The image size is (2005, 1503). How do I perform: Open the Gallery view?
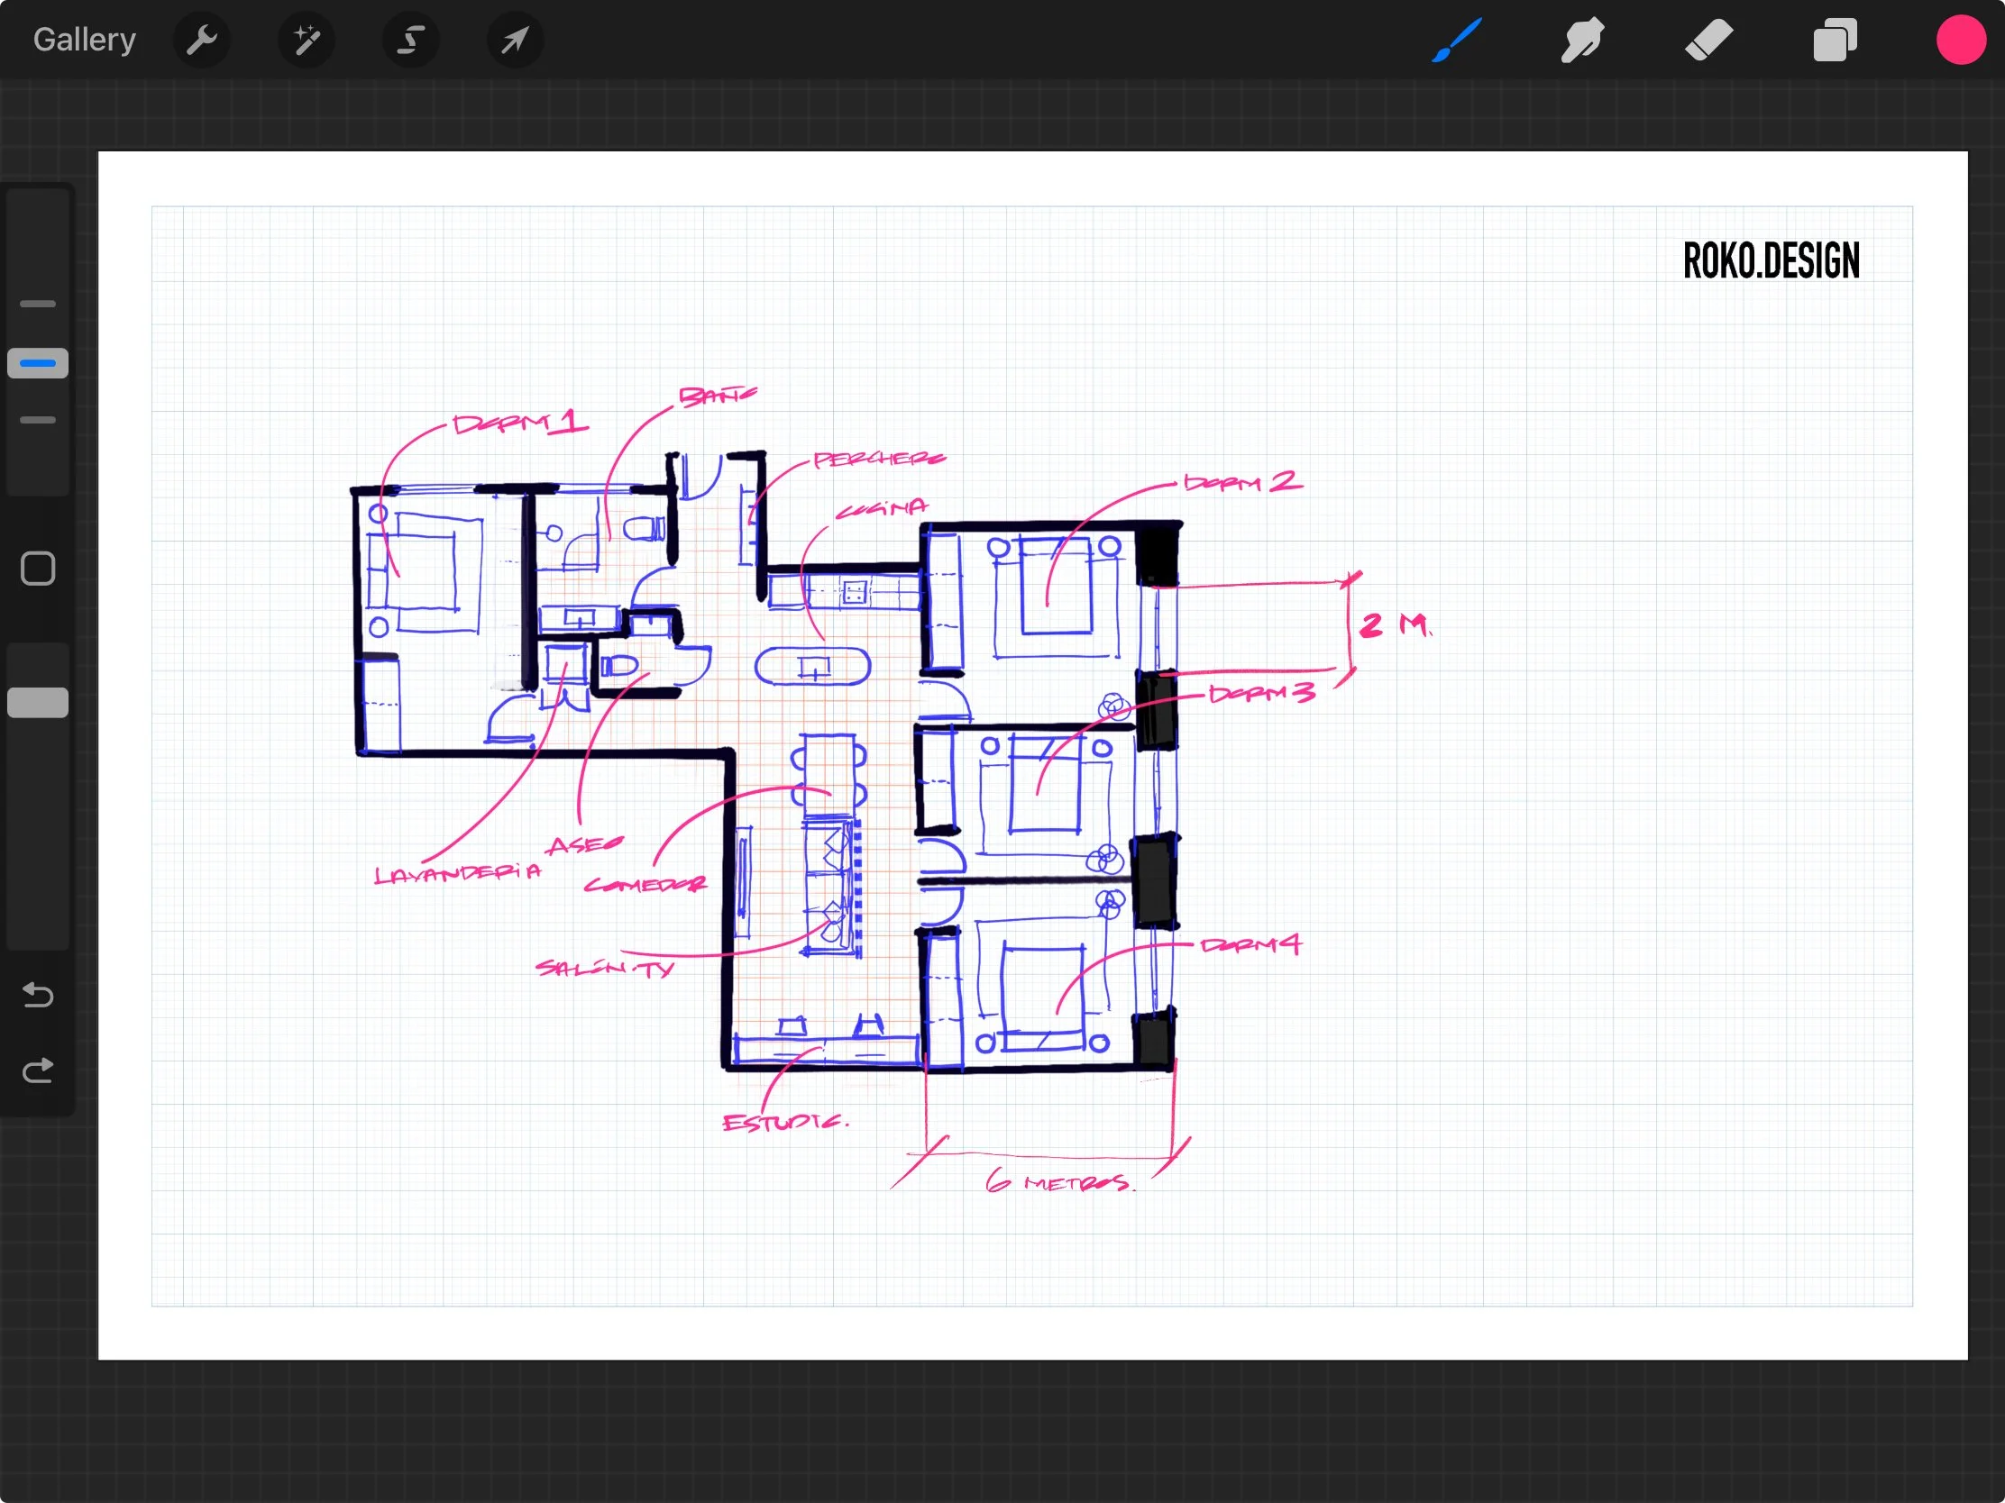[x=85, y=40]
